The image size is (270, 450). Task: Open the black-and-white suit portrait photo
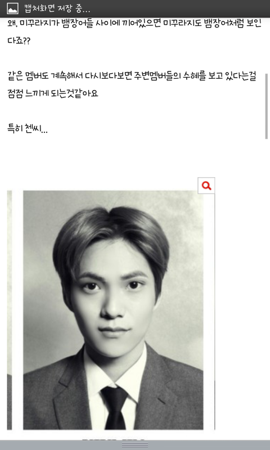(113, 310)
